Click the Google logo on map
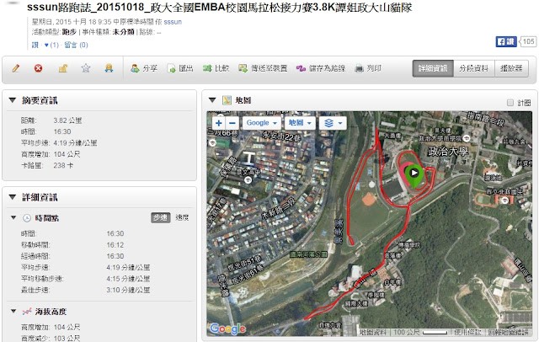The height and width of the screenshot is (342, 539). click(x=227, y=329)
